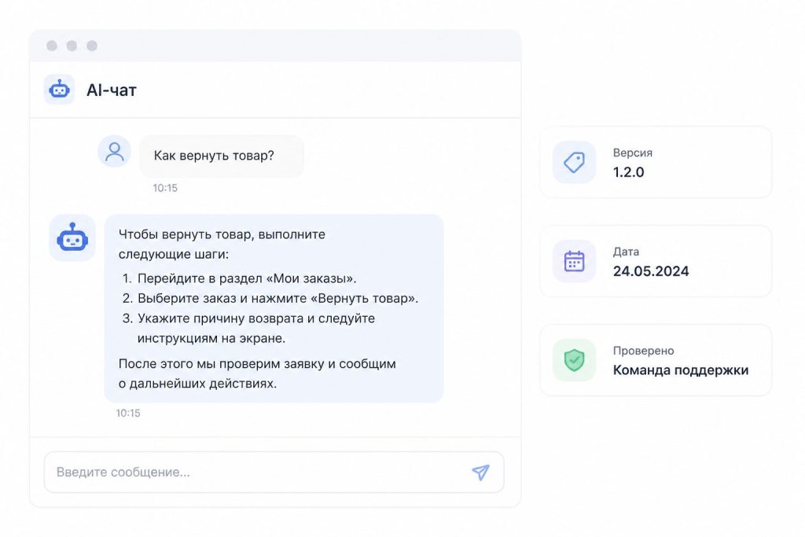Click the version value 1.2.0
805x537 pixels.
(628, 172)
